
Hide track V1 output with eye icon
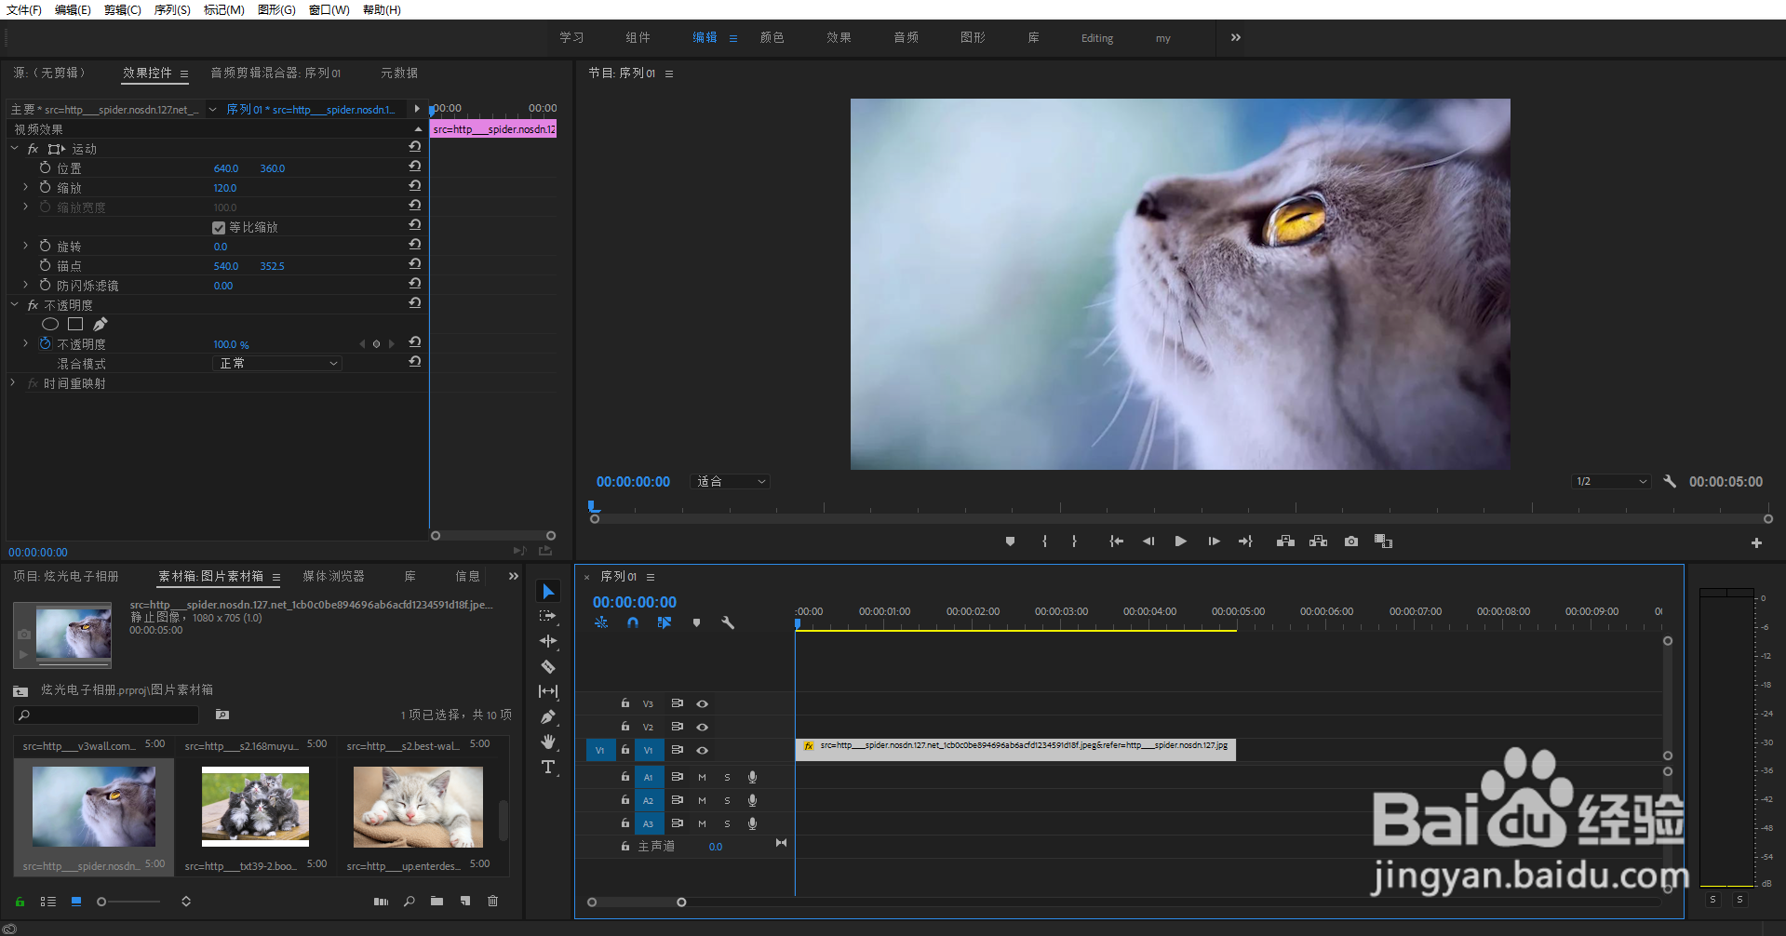[703, 750]
